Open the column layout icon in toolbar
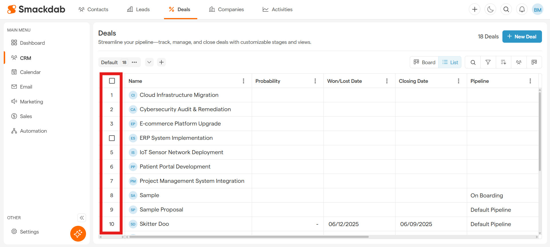This screenshot has height=247, width=550. coord(534,62)
